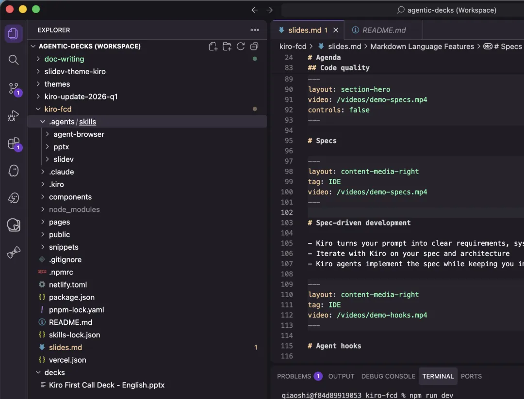
Task: Click the '# Agent hooks' heading line
Action: tap(334, 346)
